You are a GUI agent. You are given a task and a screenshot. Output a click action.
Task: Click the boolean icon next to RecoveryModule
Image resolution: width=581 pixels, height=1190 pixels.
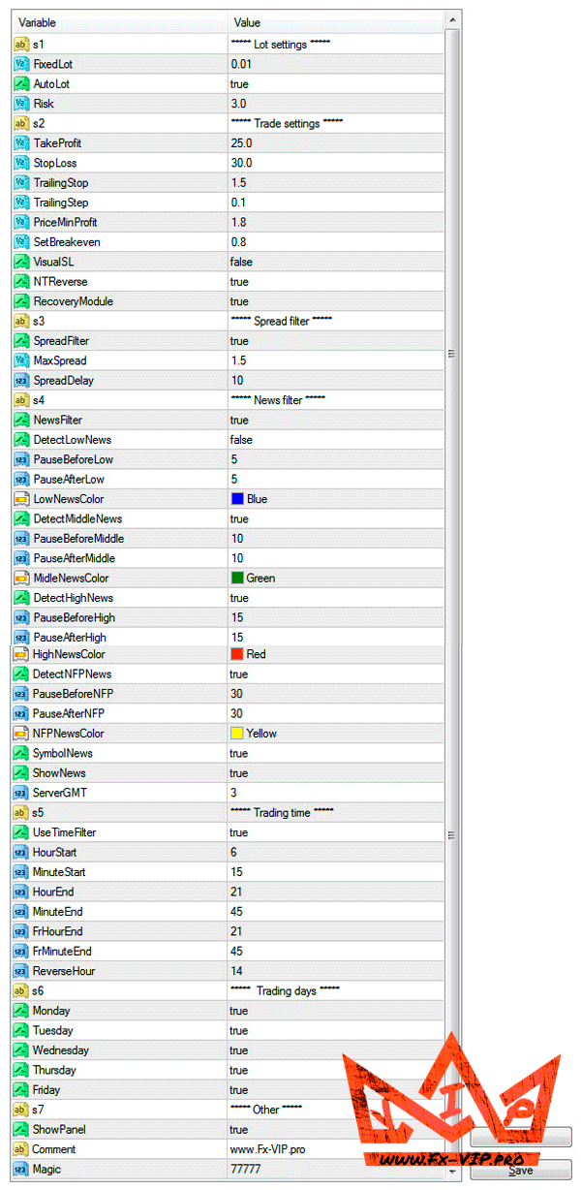(21, 301)
